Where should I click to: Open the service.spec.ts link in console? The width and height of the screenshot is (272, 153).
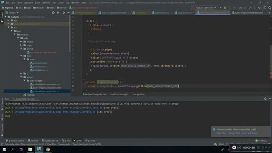click(x=59, y=108)
